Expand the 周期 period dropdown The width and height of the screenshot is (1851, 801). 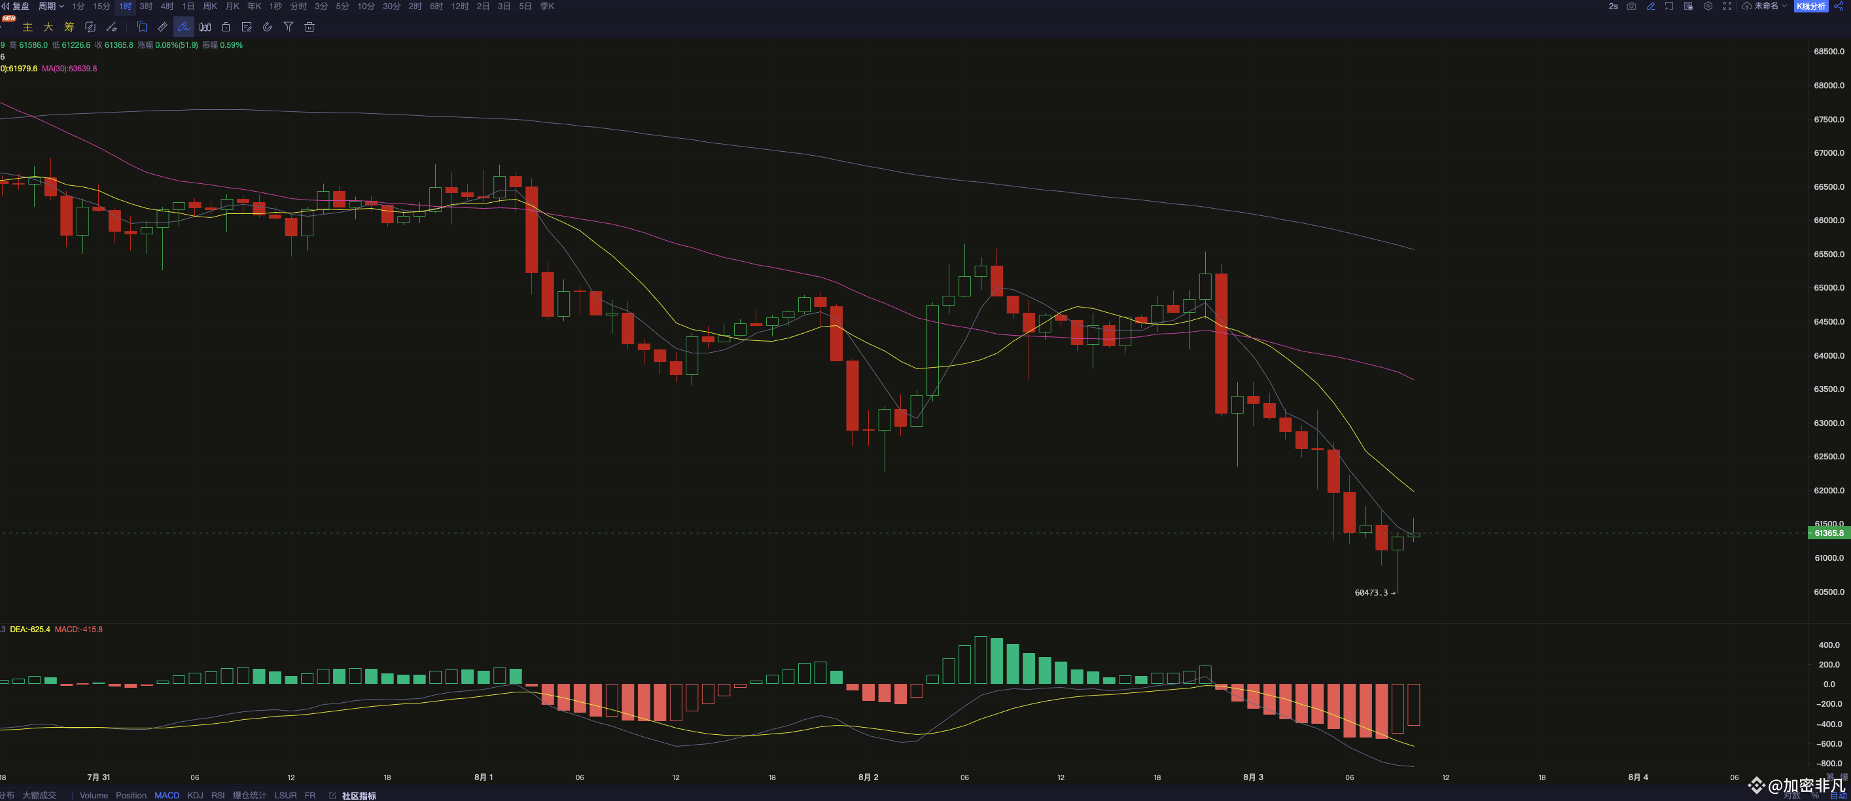(x=50, y=6)
